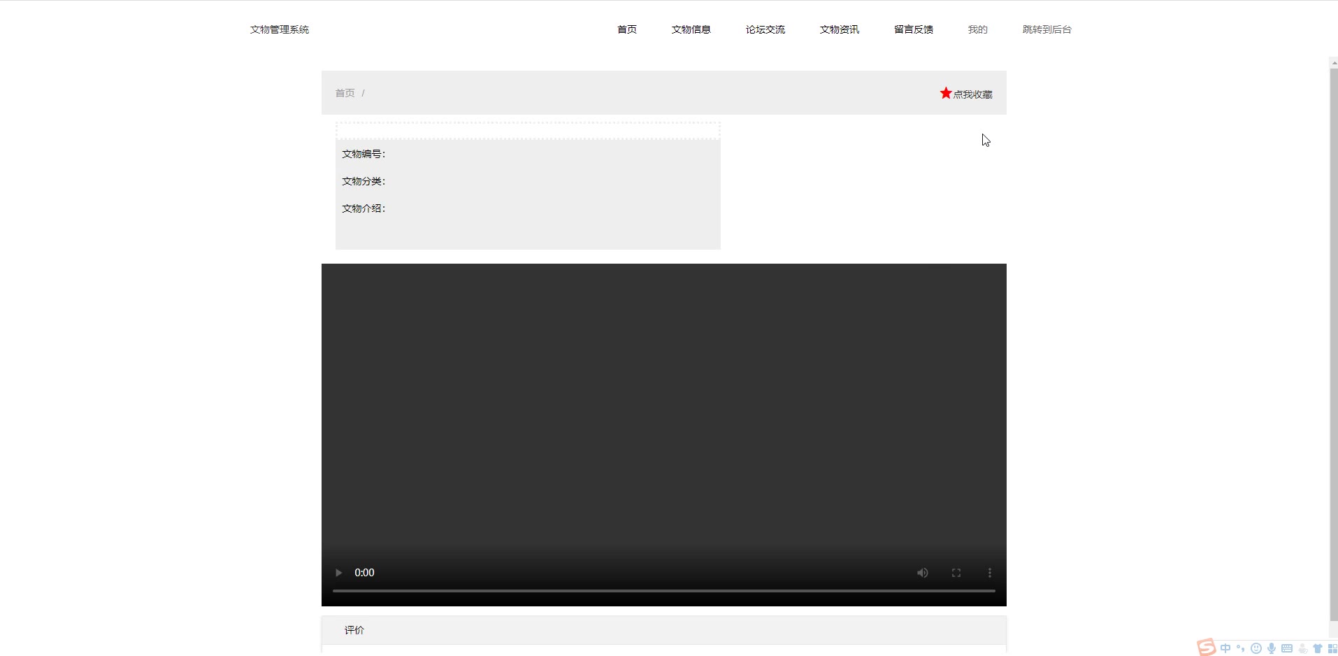
Task: Click 跳转到后台 link
Action: point(1047,29)
